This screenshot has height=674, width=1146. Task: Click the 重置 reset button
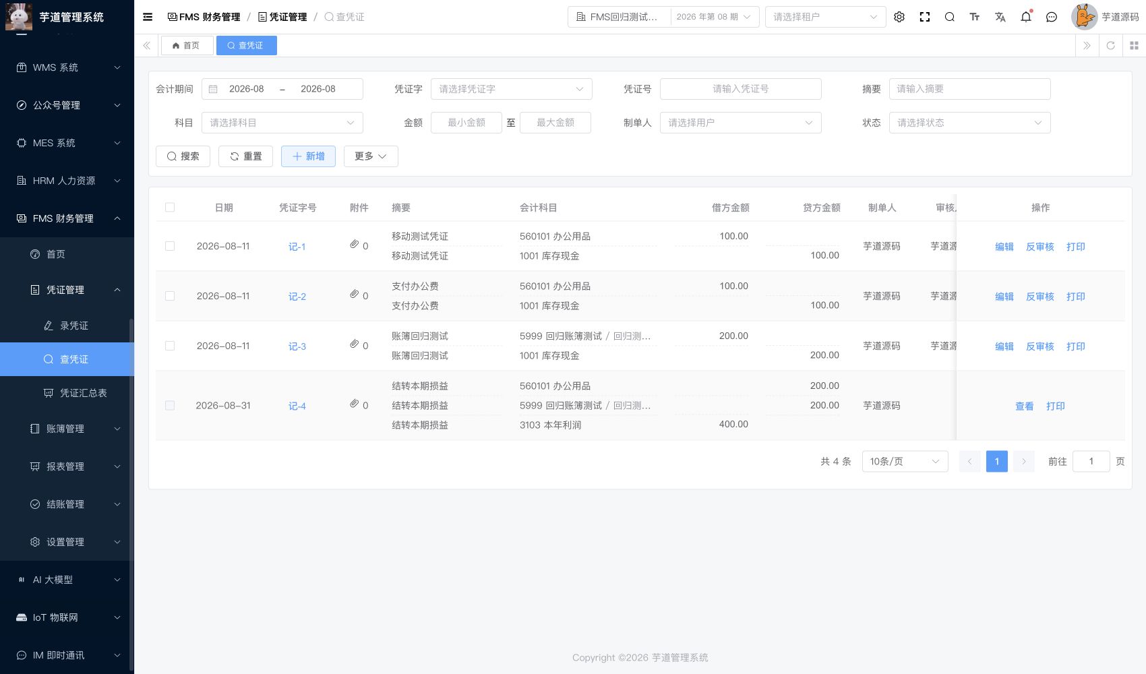click(245, 156)
